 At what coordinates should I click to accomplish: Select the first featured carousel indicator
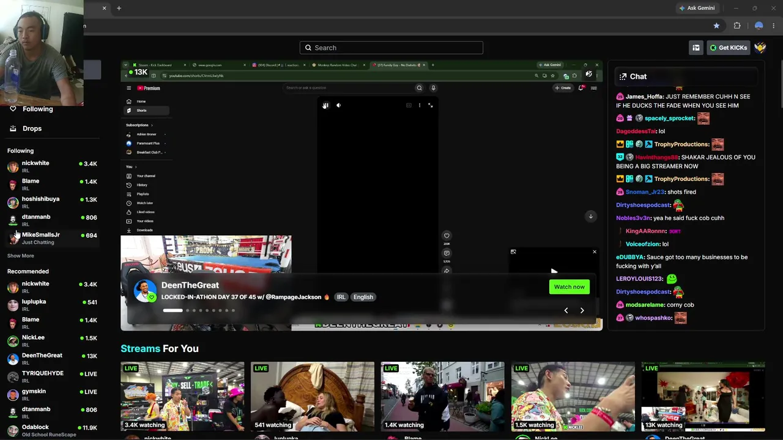pos(173,310)
